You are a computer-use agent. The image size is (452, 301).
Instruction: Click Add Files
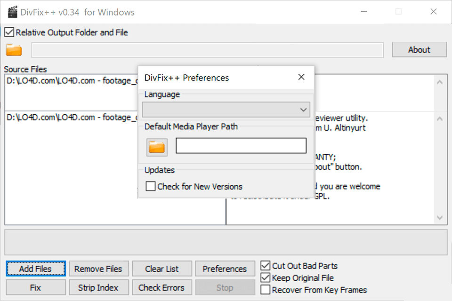tap(35, 269)
